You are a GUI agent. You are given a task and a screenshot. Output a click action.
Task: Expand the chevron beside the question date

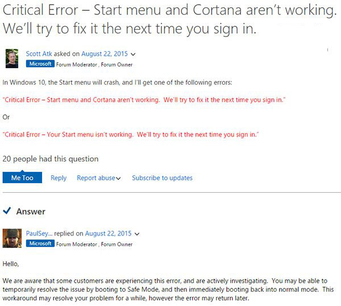[x=133, y=55]
